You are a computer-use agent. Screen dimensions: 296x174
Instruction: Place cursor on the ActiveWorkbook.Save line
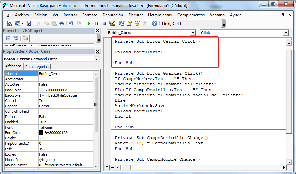pyautogui.click(x=140, y=106)
